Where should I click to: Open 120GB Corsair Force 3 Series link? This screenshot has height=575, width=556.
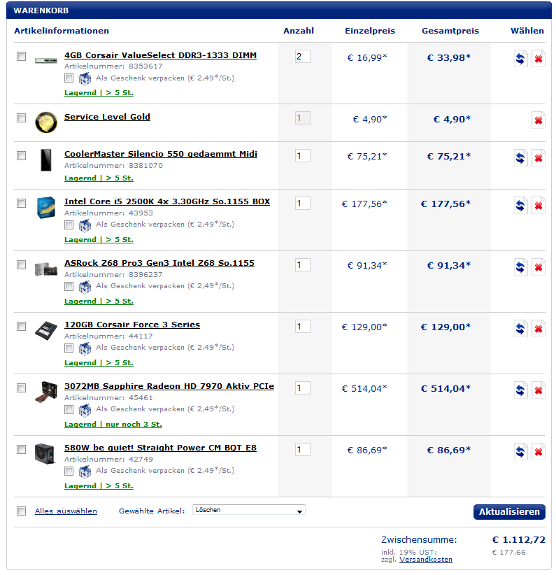coord(132,325)
